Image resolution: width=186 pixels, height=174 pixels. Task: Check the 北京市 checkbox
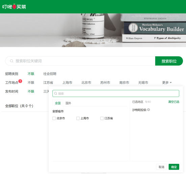(54, 118)
